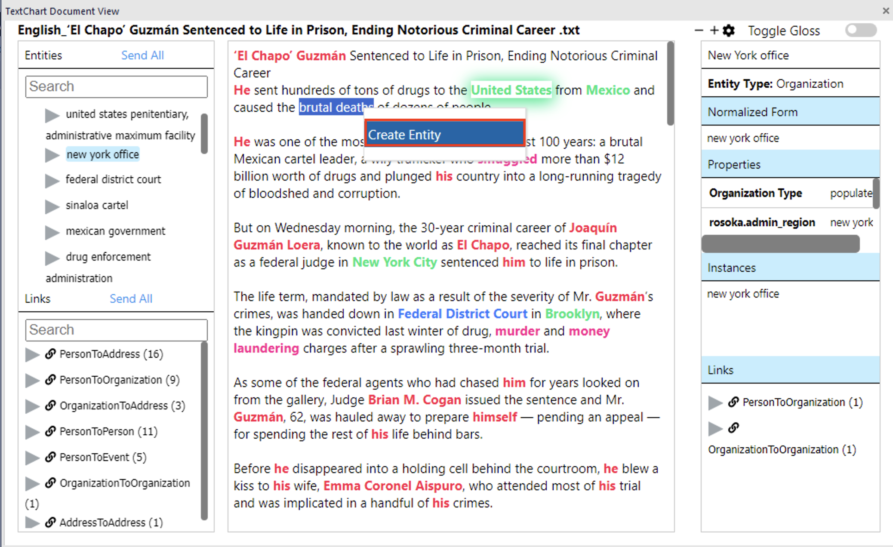Screen dimensions: 893x547
Task: Click money laundering event in document
Action: [589, 331]
